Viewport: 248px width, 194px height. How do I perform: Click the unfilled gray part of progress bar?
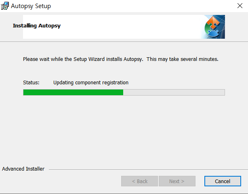(x=174, y=92)
